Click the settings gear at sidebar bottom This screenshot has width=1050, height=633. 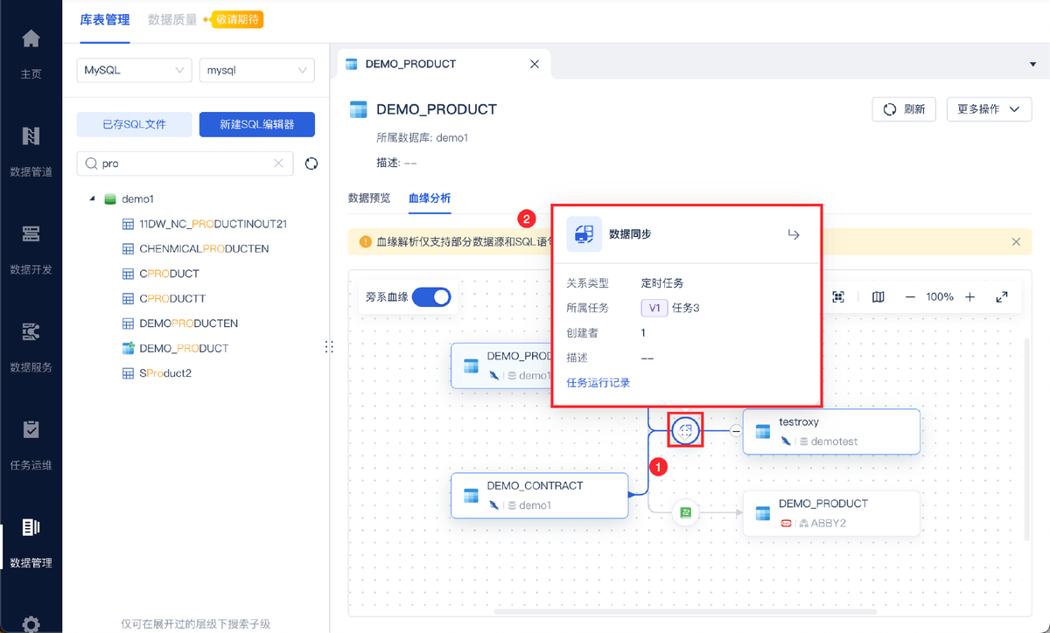pyautogui.click(x=31, y=623)
